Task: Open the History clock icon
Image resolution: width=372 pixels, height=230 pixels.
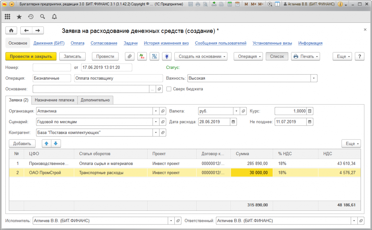Action: coord(31,17)
